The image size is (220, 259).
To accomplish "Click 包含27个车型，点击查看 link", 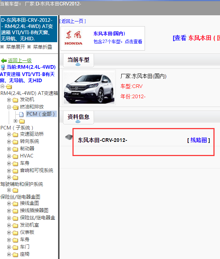I will pos(118,41).
